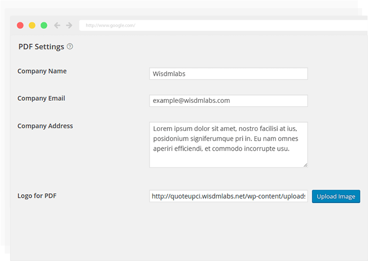Click the red close window dot
The height and width of the screenshot is (261, 368).
coord(20,25)
